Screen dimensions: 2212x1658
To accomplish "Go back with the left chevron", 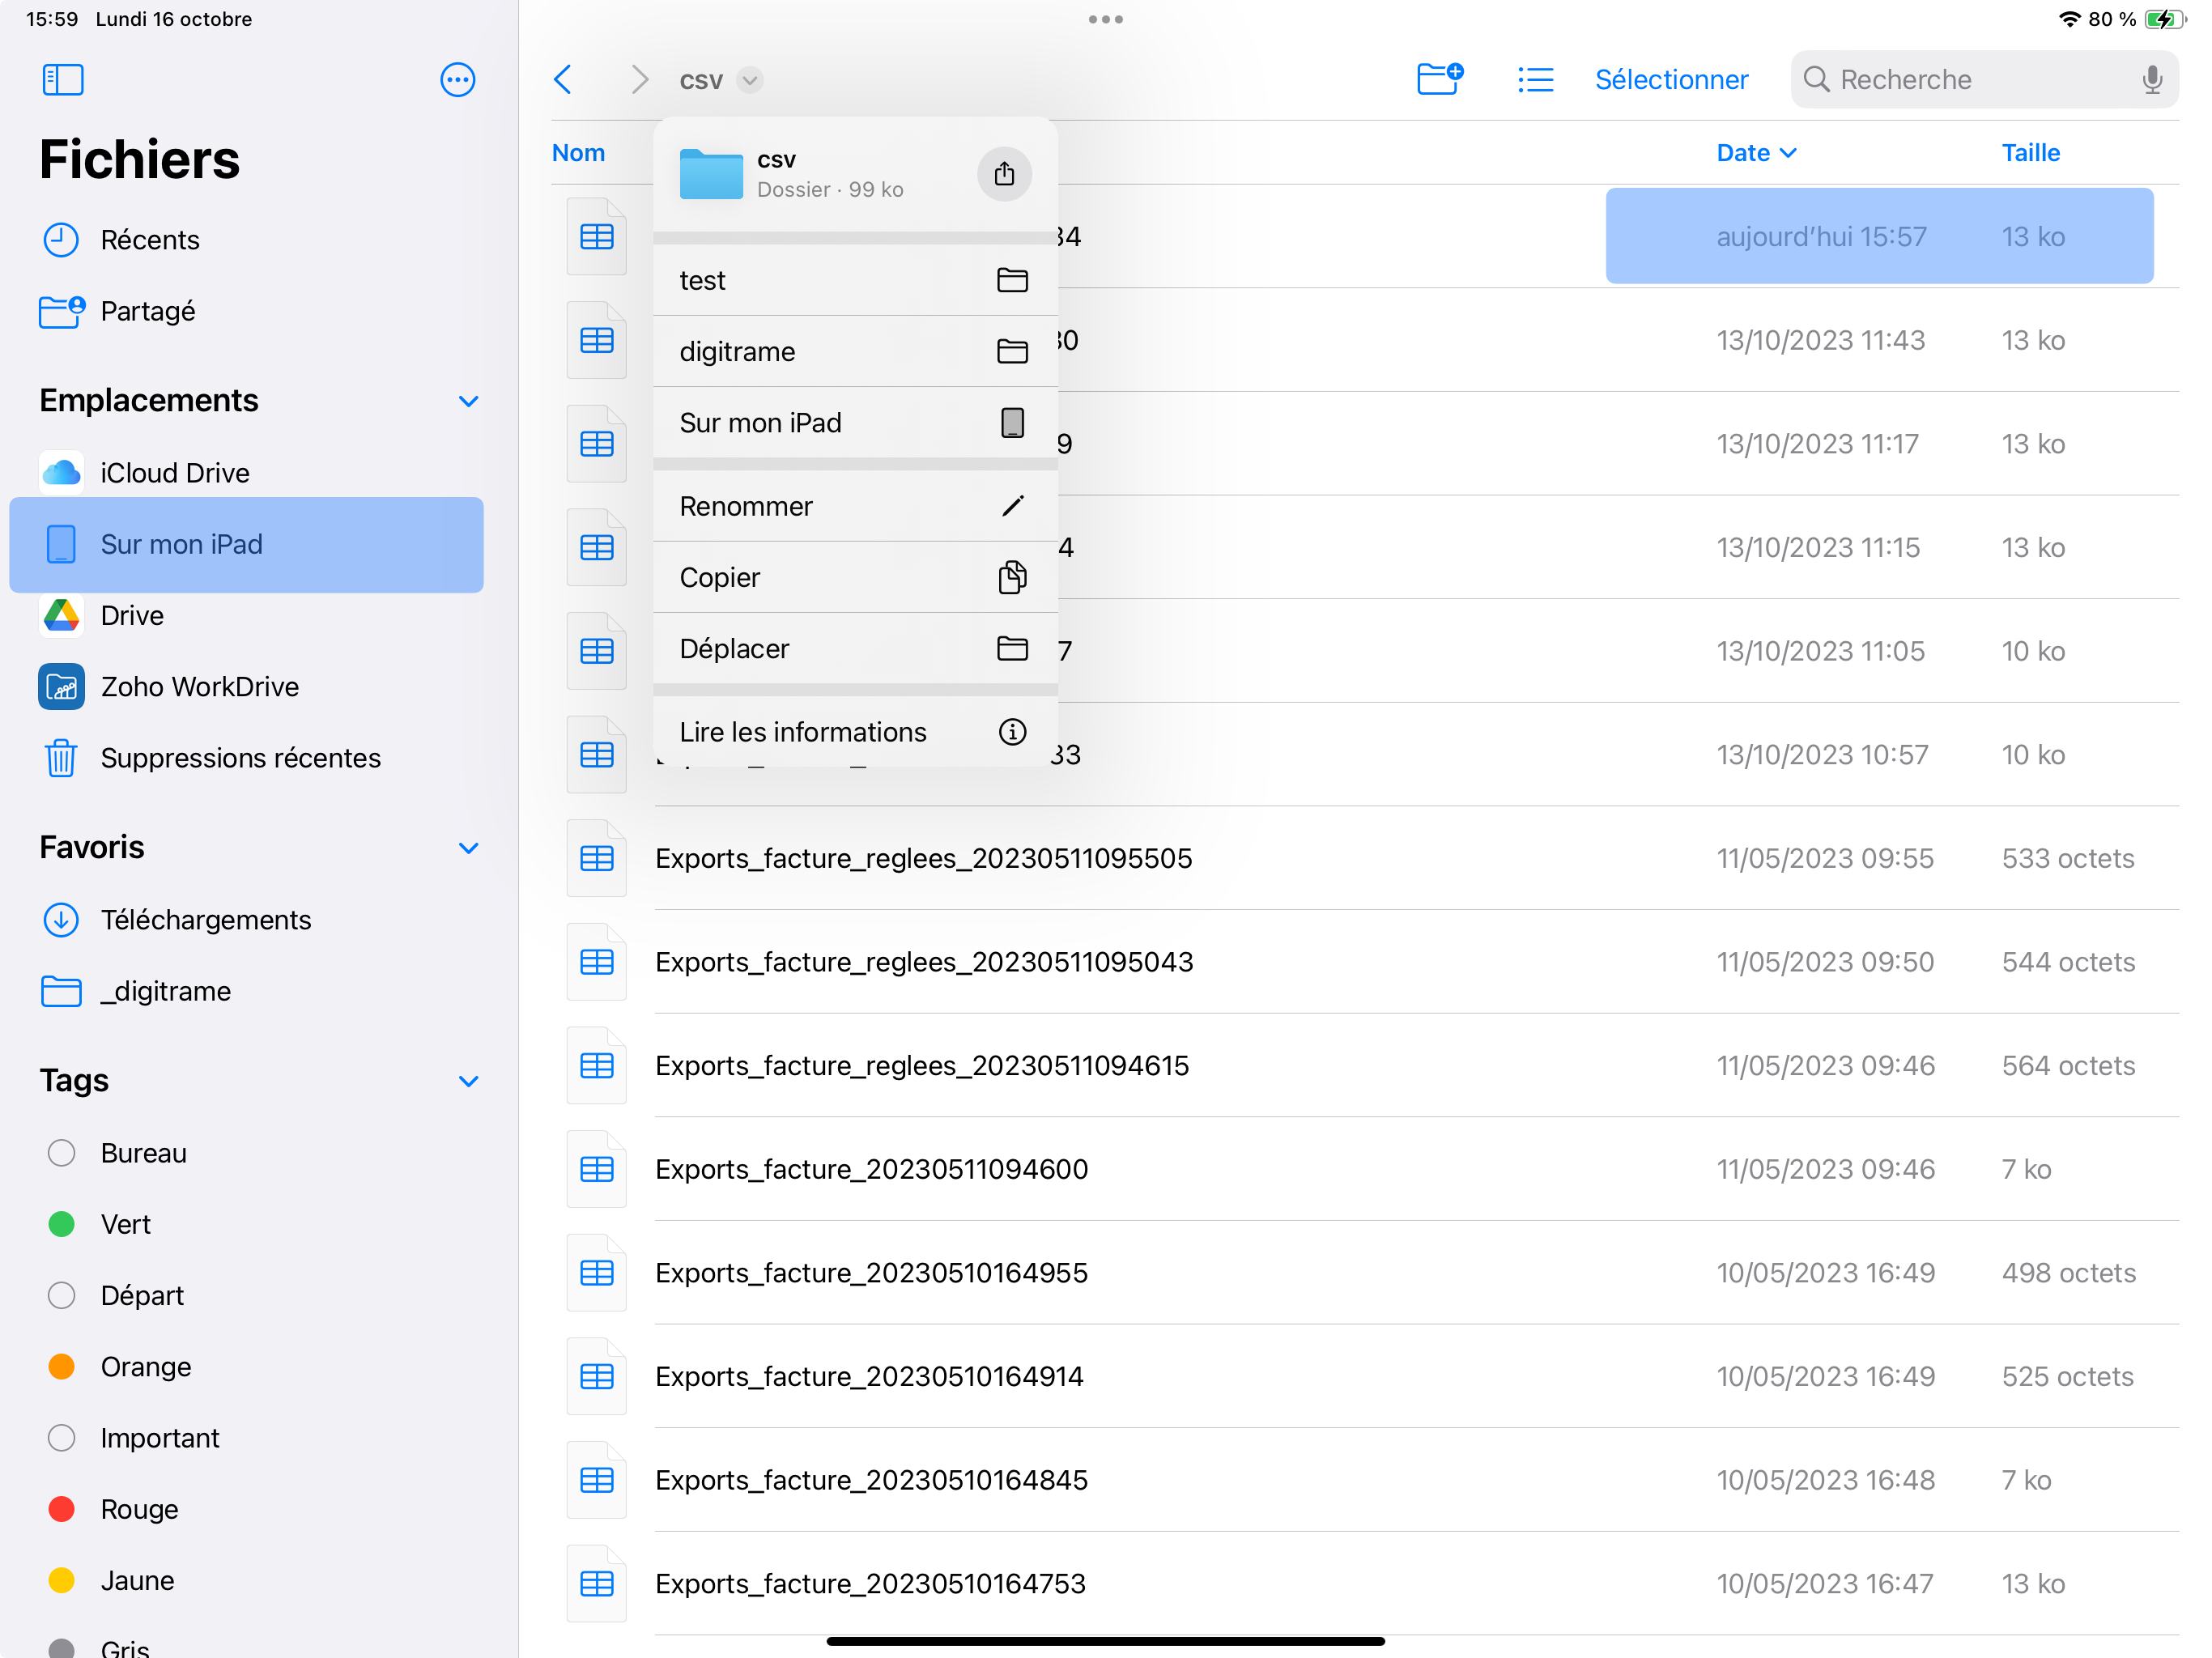I will pyautogui.click(x=563, y=79).
